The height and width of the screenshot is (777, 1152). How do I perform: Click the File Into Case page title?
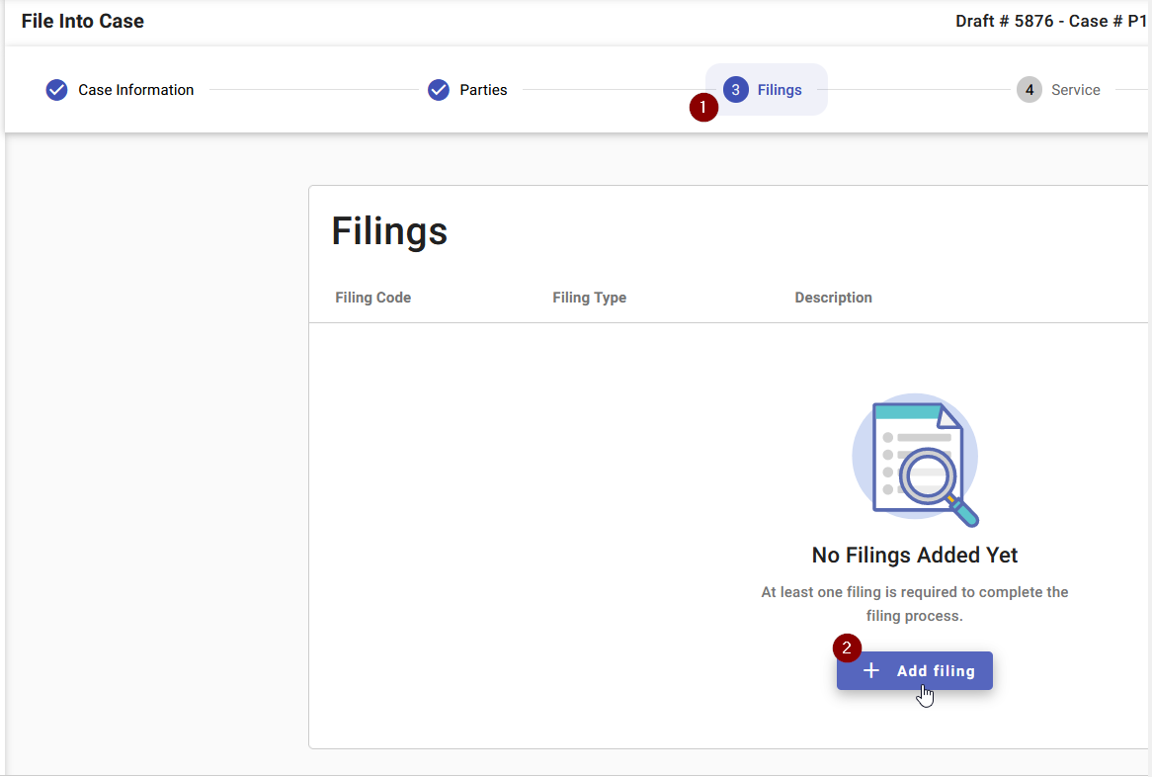point(82,20)
